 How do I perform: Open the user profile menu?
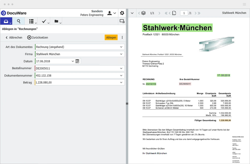click(109, 13)
